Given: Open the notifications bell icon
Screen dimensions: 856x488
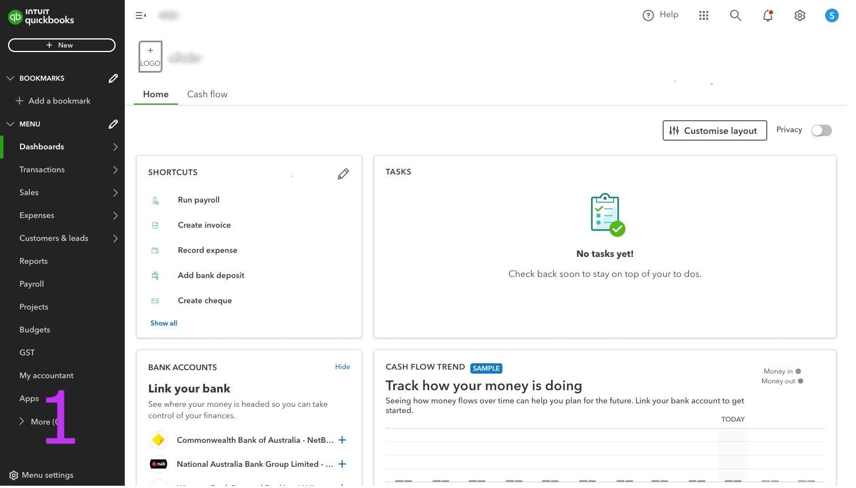Looking at the screenshot, I should pyautogui.click(x=767, y=16).
